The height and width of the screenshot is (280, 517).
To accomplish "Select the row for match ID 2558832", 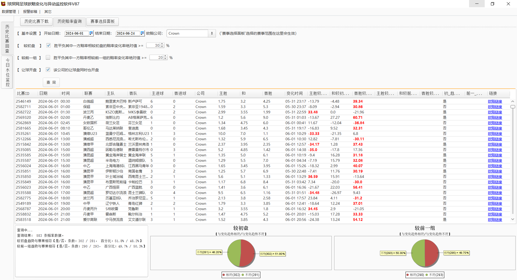I will [x=263, y=214].
